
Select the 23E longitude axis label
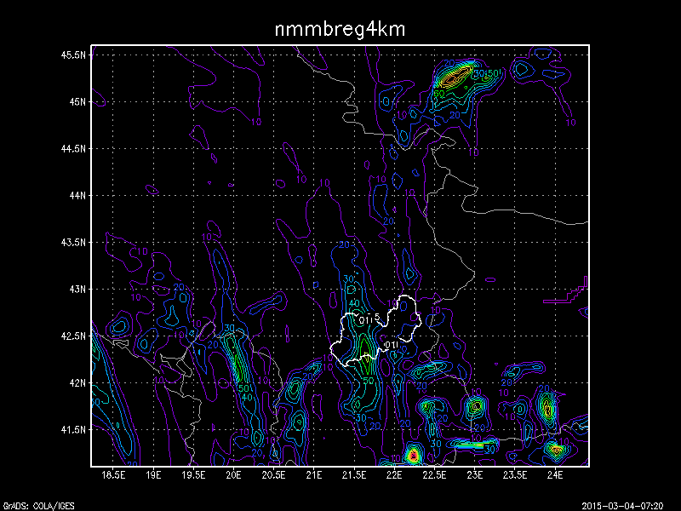click(475, 475)
